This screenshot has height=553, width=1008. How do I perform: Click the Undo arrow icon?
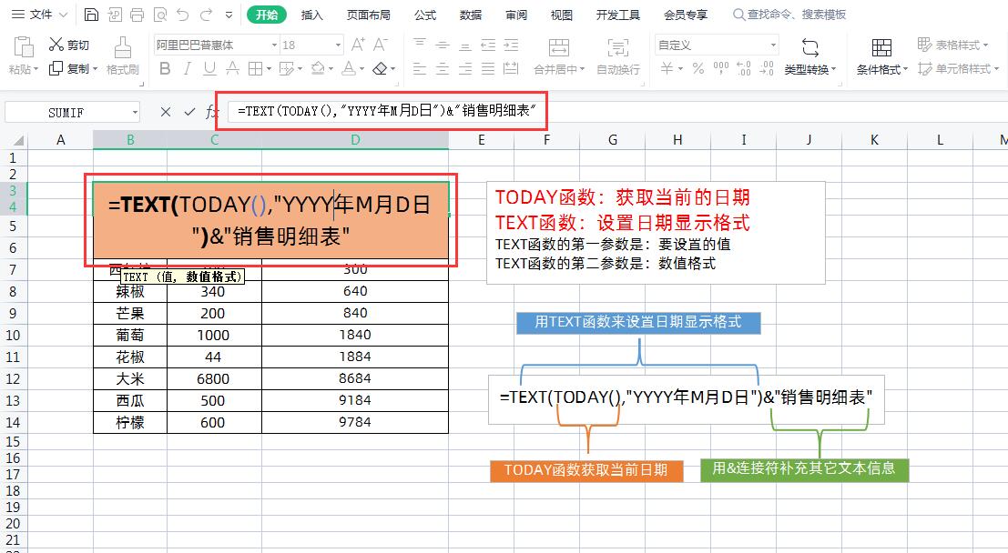(x=183, y=15)
